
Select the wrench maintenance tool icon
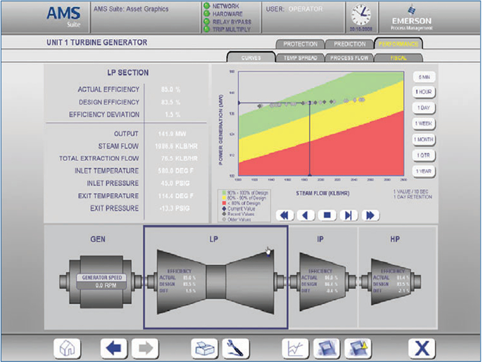[236, 347]
